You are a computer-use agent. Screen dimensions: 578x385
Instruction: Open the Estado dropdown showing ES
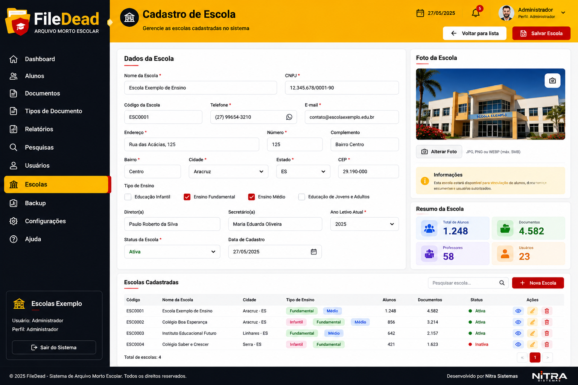click(303, 171)
